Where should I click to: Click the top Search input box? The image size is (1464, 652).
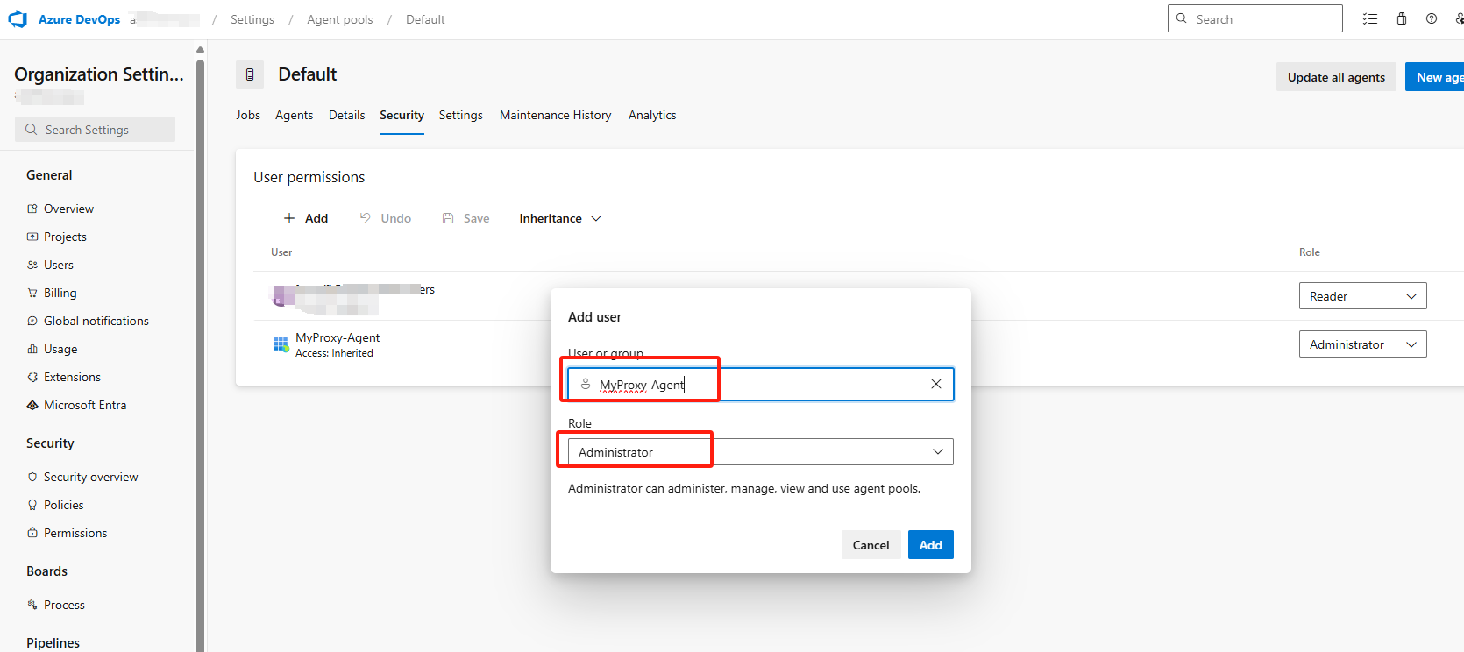[1255, 18]
